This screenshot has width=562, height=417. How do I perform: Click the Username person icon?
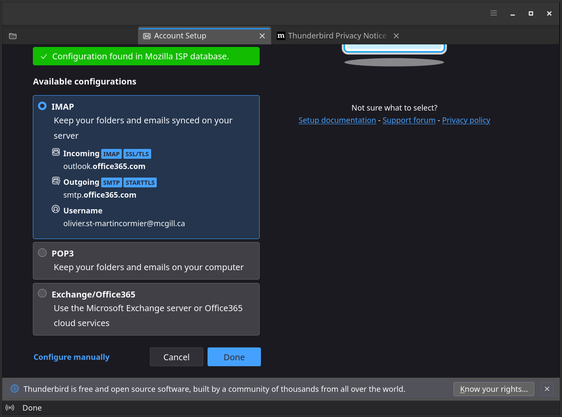click(56, 209)
